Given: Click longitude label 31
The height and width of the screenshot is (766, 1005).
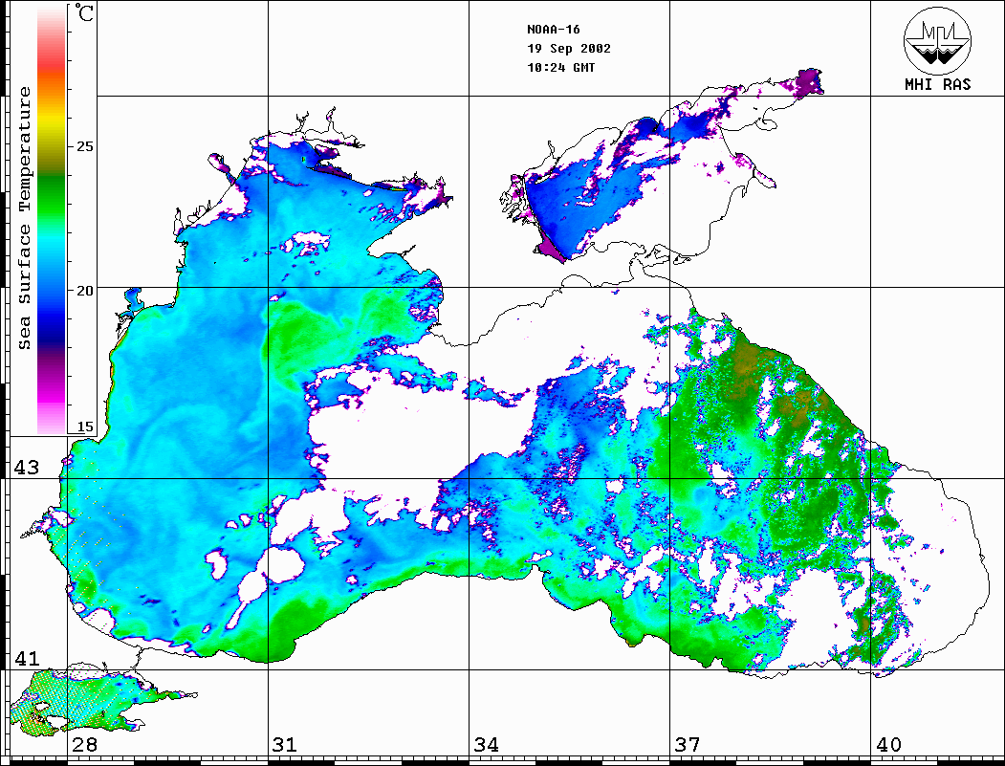Looking at the screenshot, I should point(285,744).
